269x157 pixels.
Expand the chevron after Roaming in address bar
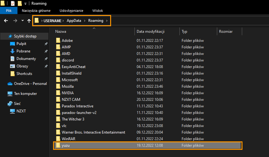pyautogui.click(x=107, y=21)
